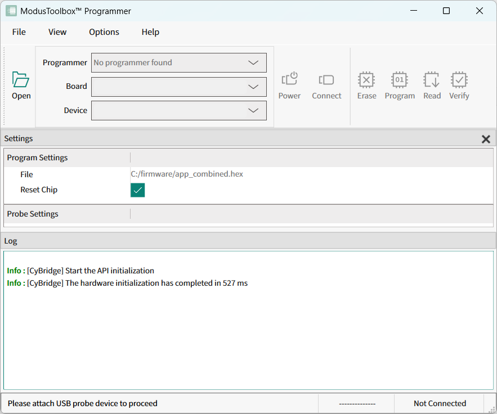The height and width of the screenshot is (414, 497).
Task: Open the Options menu
Action: point(104,32)
